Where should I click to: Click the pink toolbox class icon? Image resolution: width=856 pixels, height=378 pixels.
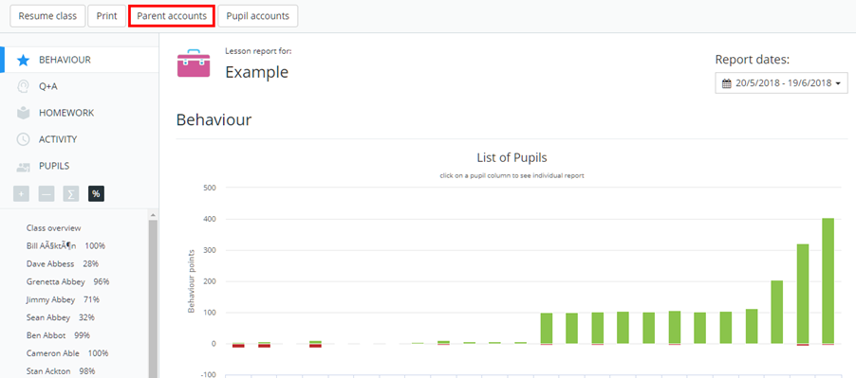(x=194, y=63)
